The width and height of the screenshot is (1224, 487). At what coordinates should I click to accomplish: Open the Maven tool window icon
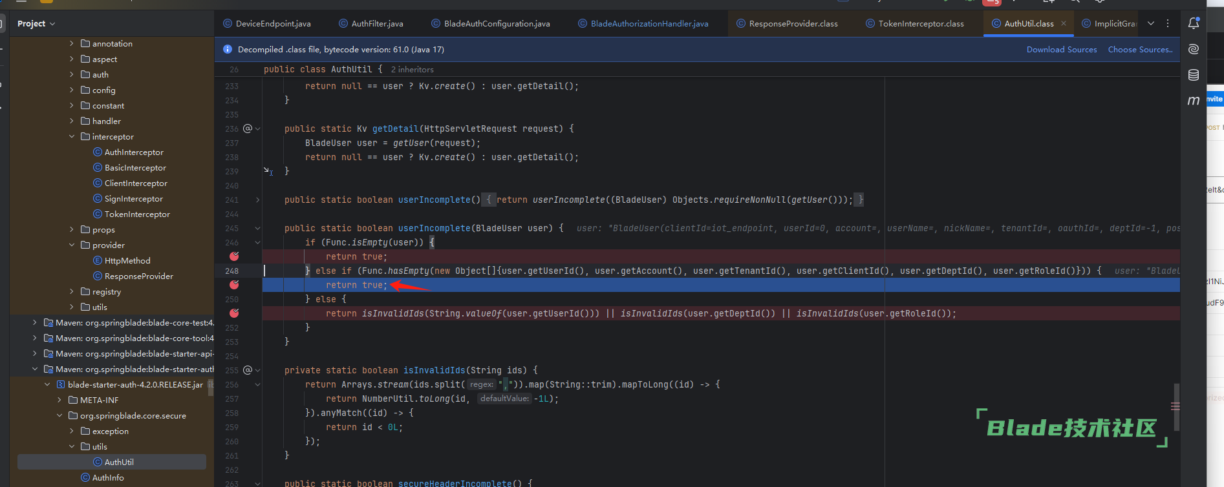(x=1194, y=100)
